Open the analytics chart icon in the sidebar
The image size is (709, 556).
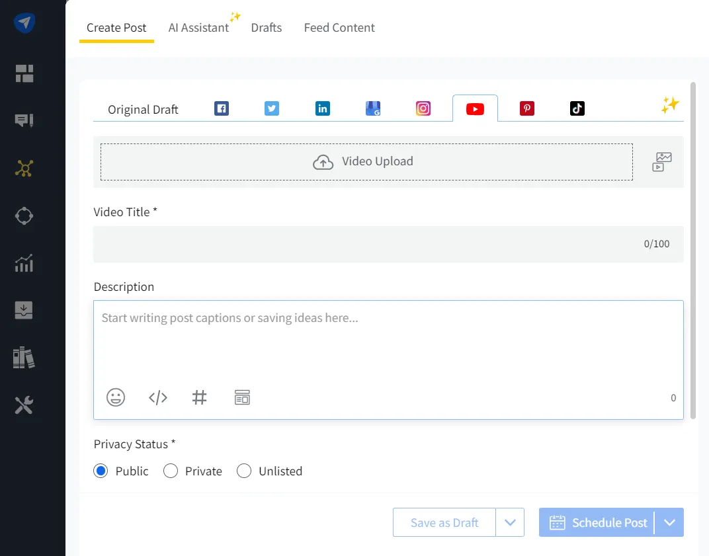pyautogui.click(x=24, y=263)
